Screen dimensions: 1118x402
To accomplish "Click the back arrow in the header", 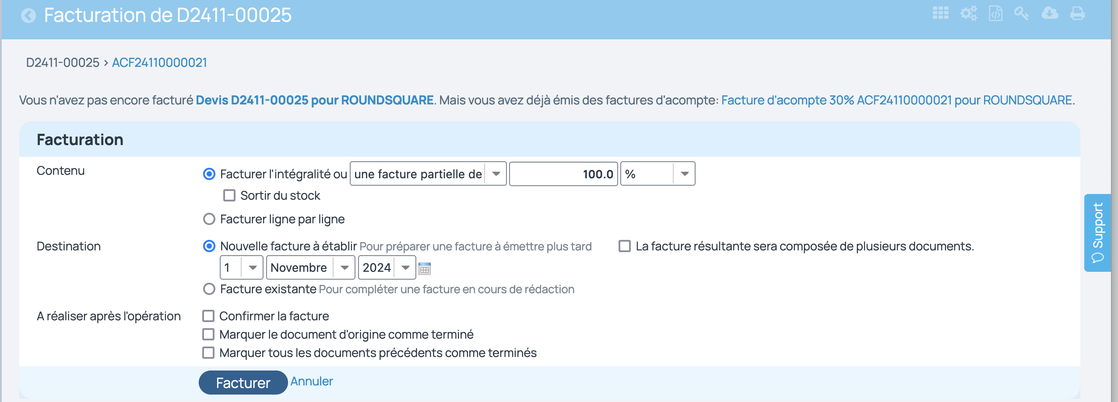I will point(28,16).
